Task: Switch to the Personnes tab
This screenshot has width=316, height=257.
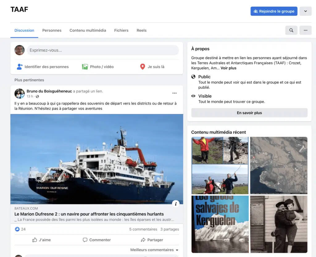Action: pos(52,30)
